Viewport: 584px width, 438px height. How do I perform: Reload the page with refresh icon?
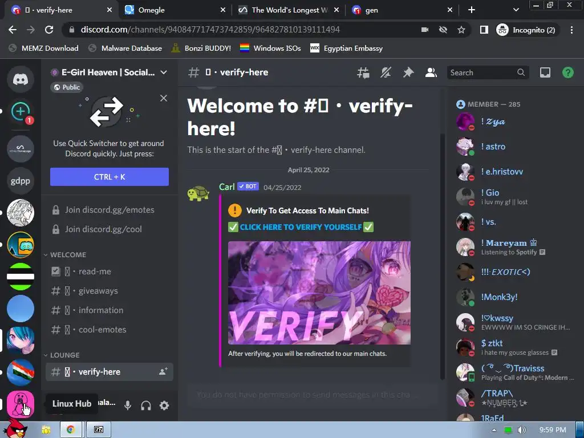coord(49,30)
